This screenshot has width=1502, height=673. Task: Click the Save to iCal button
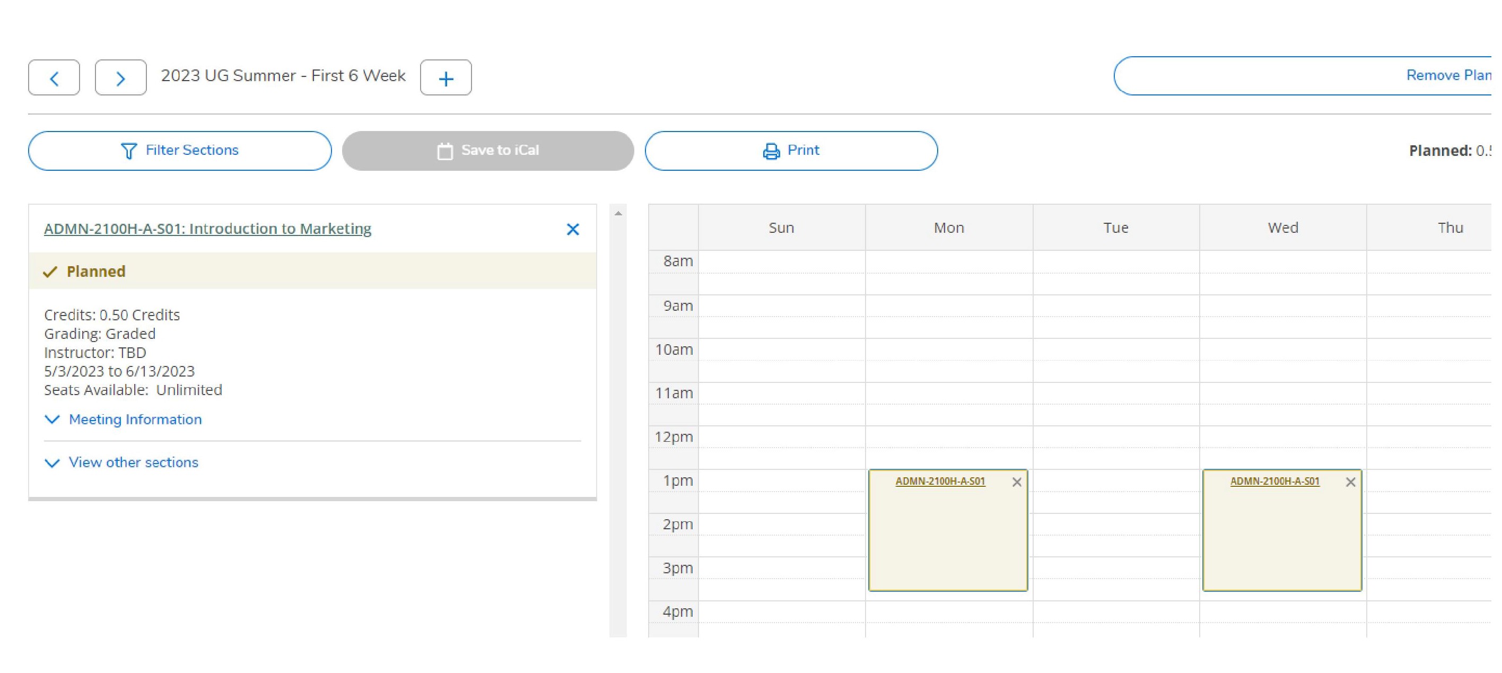click(x=487, y=151)
